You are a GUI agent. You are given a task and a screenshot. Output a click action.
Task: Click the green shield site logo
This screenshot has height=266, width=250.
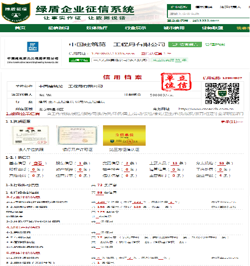16,12
